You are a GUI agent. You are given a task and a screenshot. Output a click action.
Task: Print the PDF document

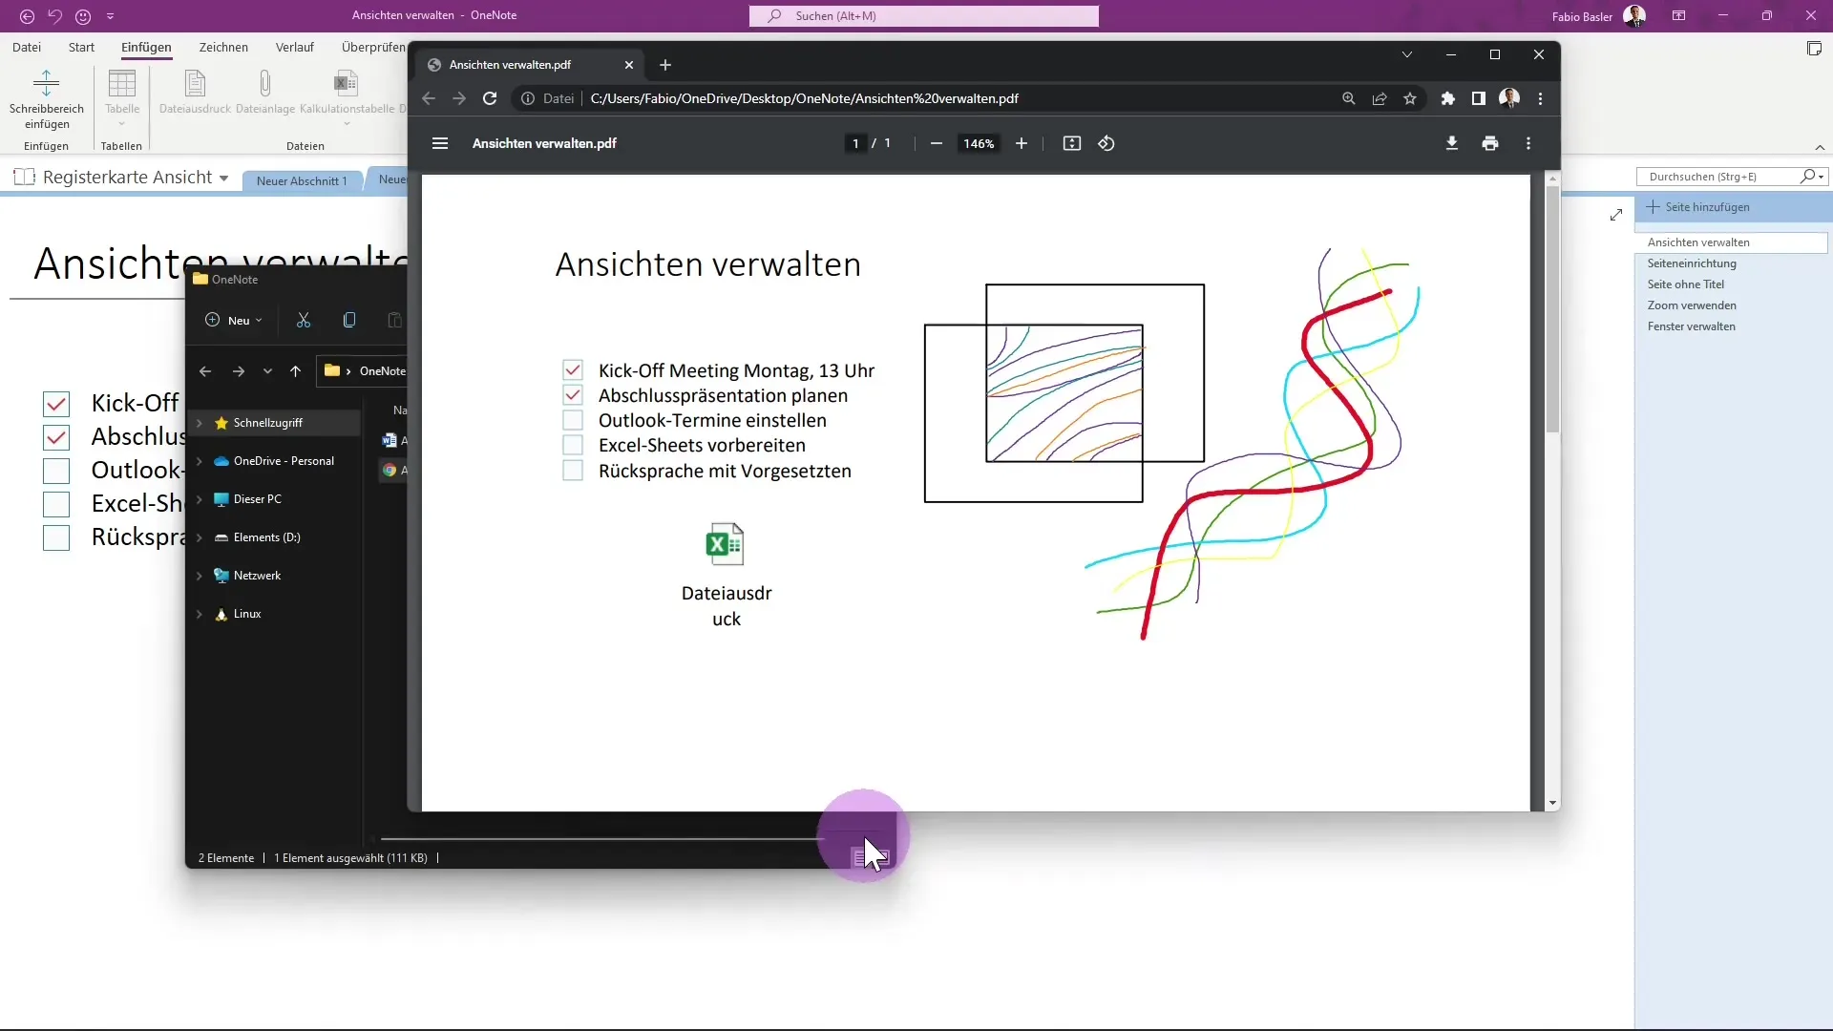(x=1490, y=143)
